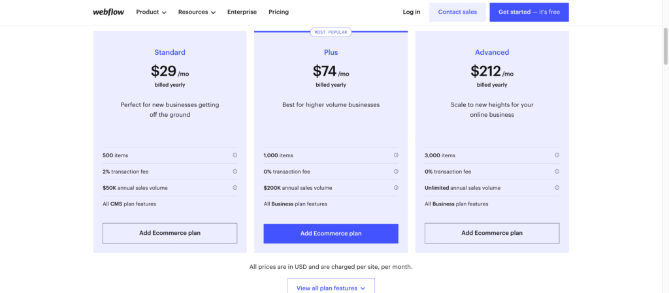Click Get started — it's free
Screen dimensions: 669x293
point(529,12)
